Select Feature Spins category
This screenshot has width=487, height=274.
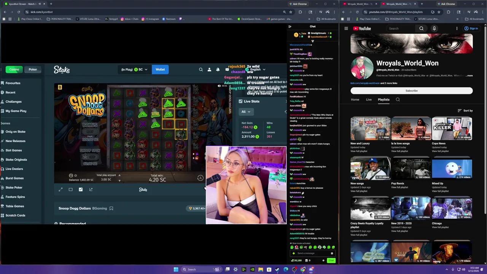[x=15, y=197]
